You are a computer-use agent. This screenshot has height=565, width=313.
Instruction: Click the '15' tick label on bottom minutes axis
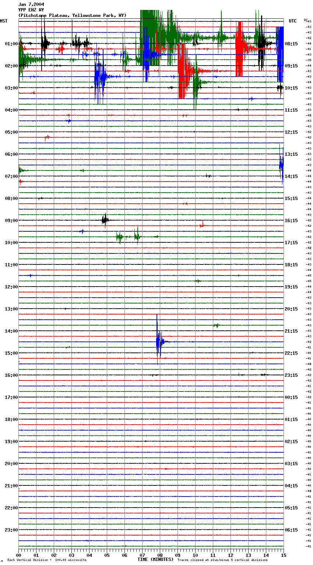(284, 555)
